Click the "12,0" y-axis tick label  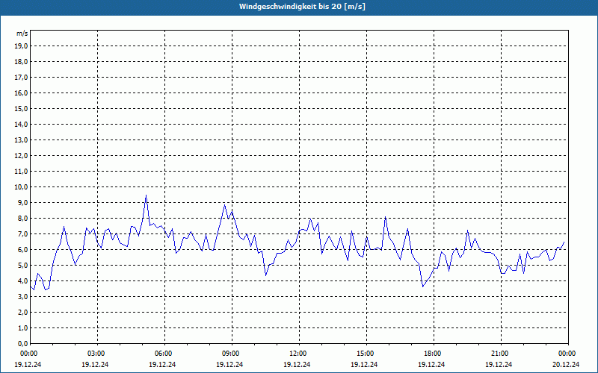click(x=21, y=156)
